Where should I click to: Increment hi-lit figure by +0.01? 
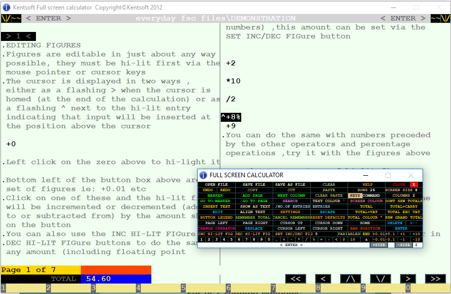pos(379,234)
